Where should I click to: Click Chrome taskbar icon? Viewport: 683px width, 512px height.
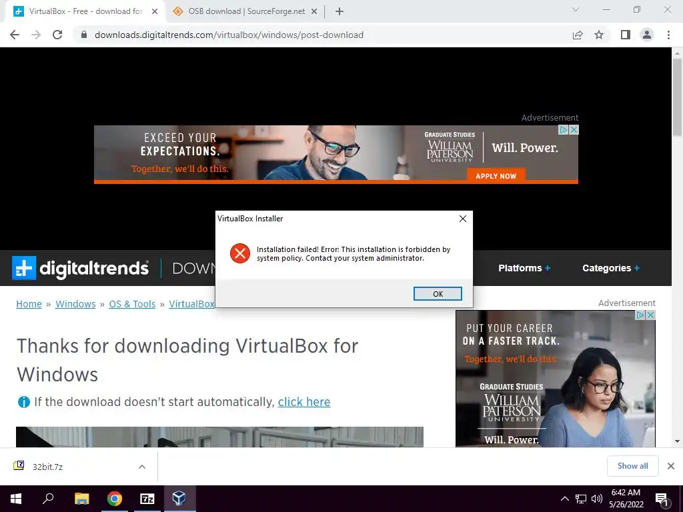[x=115, y=499]
